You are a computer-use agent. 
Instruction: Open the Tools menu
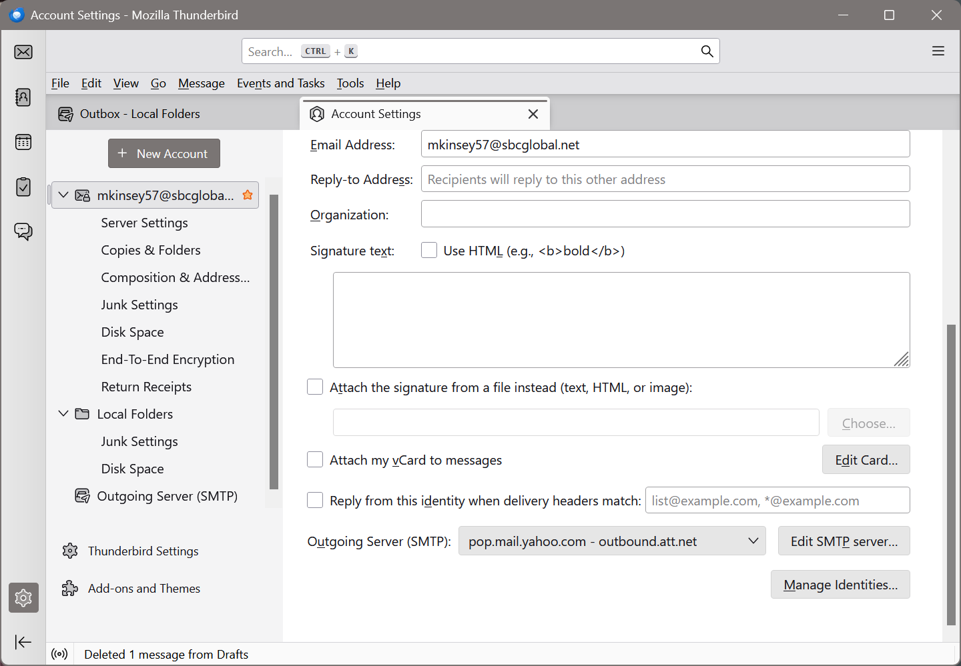coord(350,83)
